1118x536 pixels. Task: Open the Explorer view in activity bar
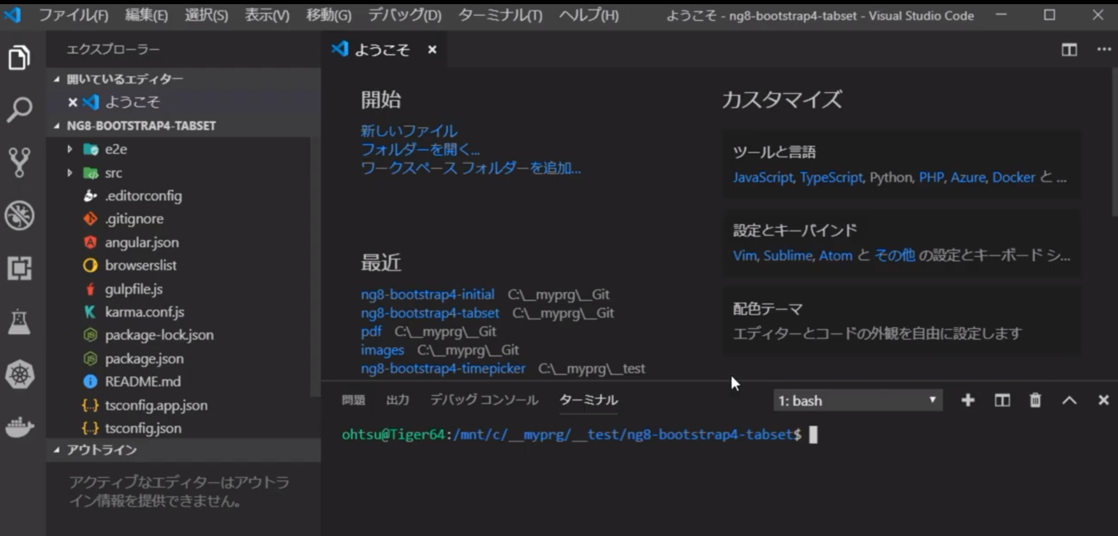pos(19,58)
